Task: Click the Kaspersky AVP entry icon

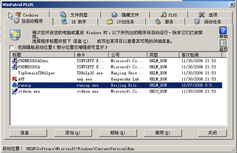Action: 15,79
